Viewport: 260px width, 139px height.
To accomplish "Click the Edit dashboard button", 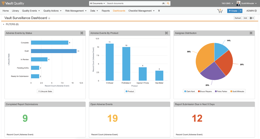I will coord(245,18).
